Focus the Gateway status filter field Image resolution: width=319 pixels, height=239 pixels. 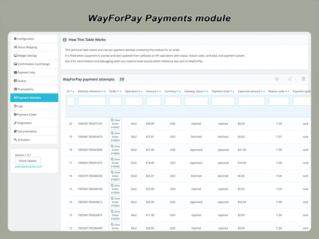tap(196, 101)
